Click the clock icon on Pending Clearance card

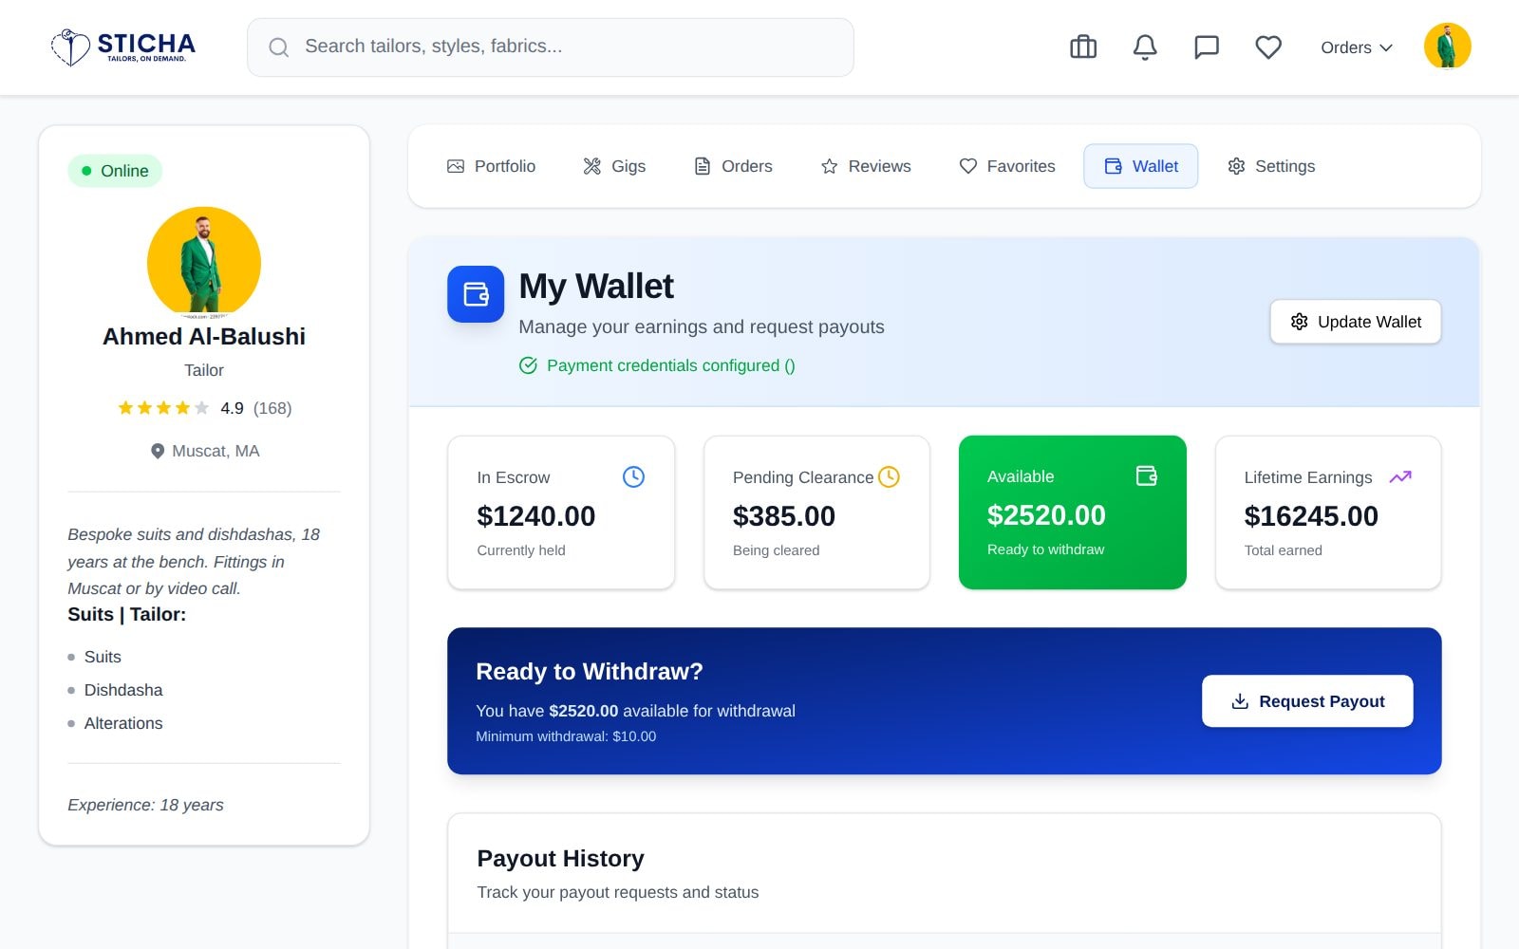889,476
